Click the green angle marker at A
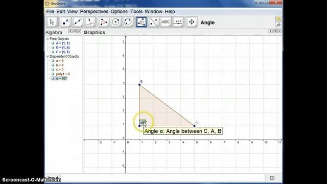This screenshot has height=184, width=327. click(x=143, y=123)
